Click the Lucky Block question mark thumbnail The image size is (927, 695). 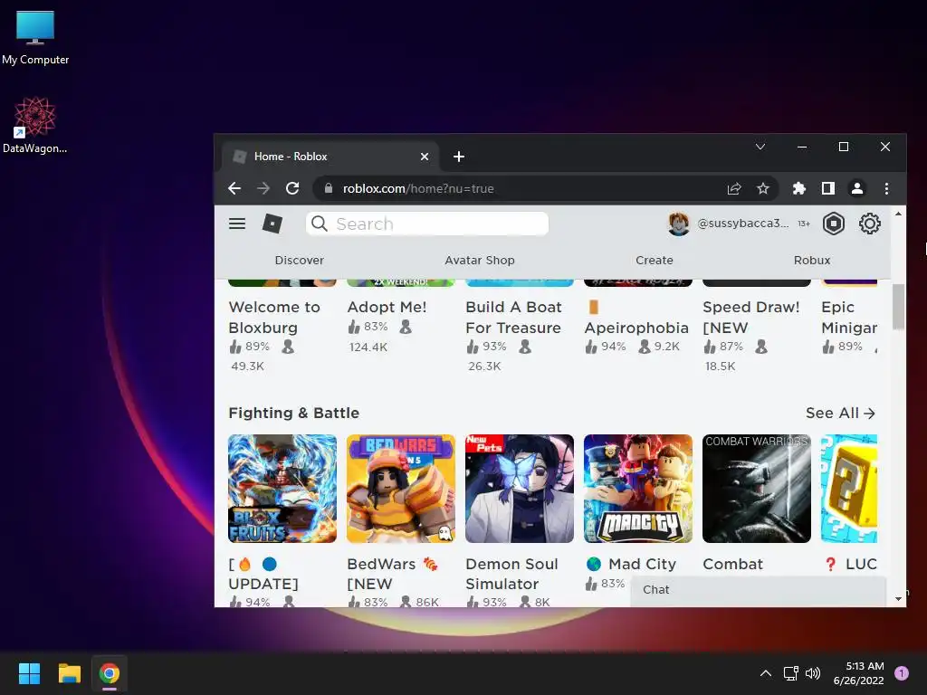pyautogui.click(x=849, y=489)
